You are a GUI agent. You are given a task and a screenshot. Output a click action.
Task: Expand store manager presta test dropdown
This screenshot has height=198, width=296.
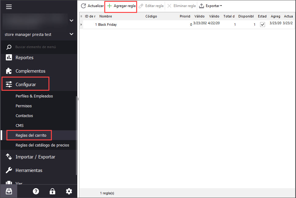[71, 34]
